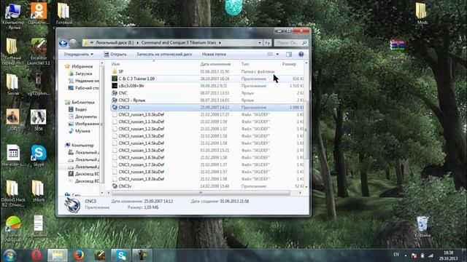Image resolution: width=467 pixels, height=262 pixels.
Task: Click the vertical scrollbar of file list
Action: [x=306, y=130]
